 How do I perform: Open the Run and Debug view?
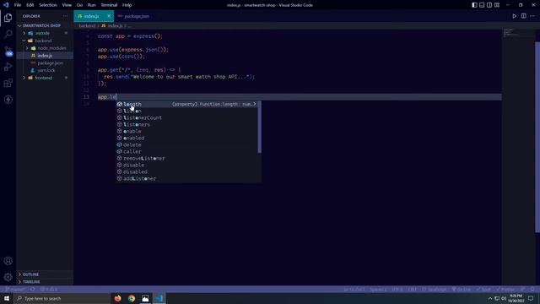point(8,67)
